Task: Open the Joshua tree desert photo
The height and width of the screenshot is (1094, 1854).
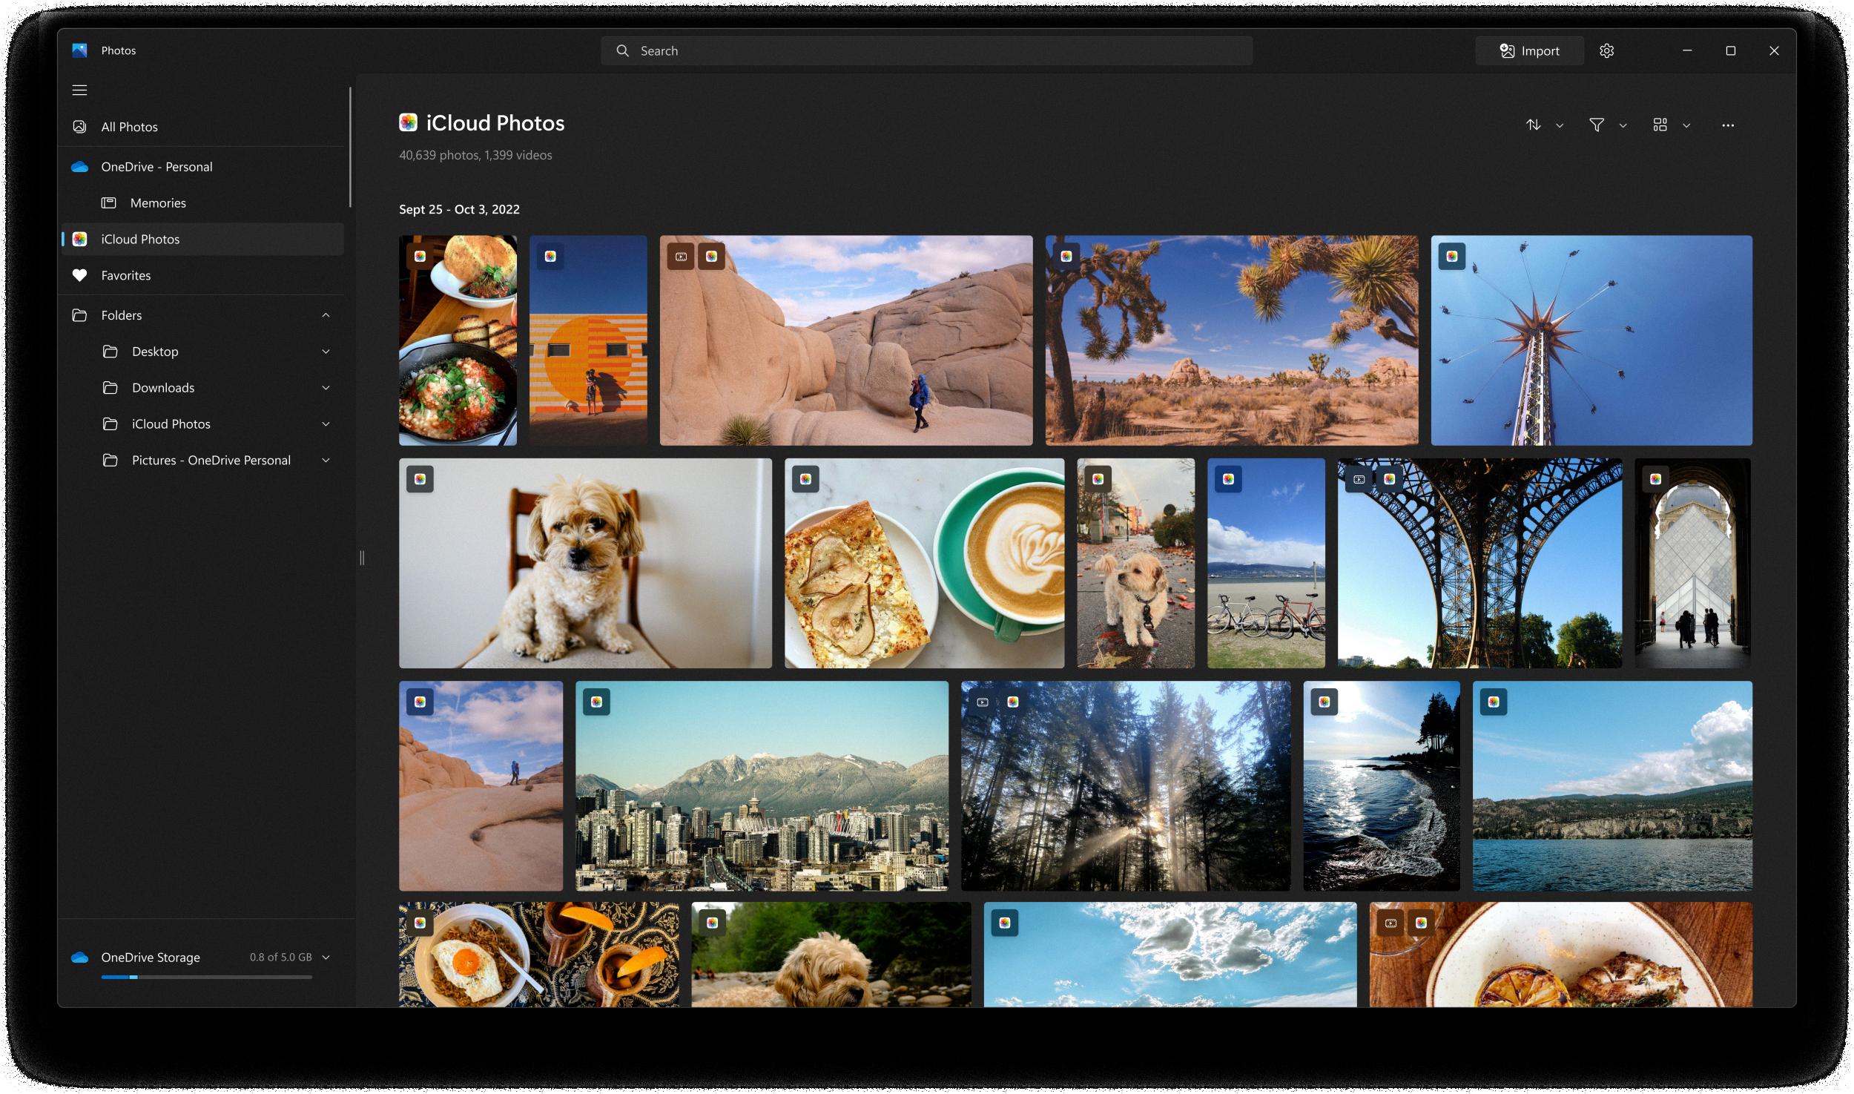Action: point(1231,340)
